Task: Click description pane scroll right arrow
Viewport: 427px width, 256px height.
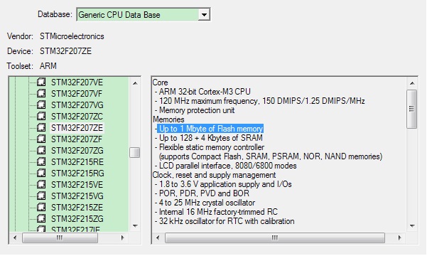Action: 399,238
